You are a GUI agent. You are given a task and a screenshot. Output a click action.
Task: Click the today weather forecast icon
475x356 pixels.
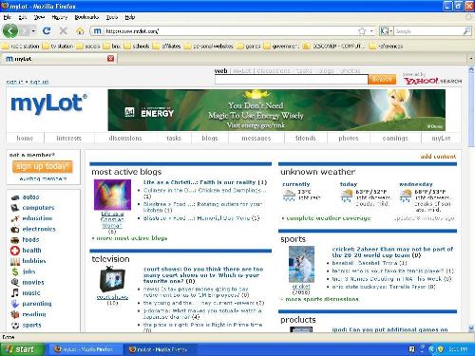tap(347, 196)
